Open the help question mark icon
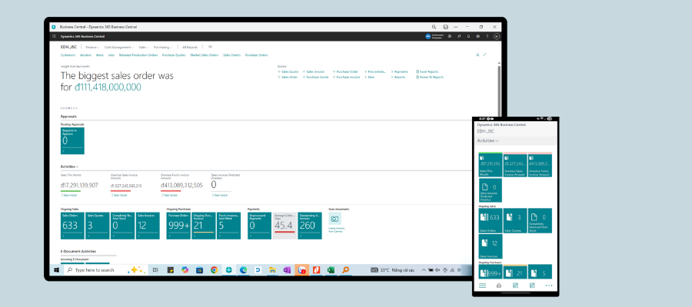The image size is (692, 307). coord(487,37)
